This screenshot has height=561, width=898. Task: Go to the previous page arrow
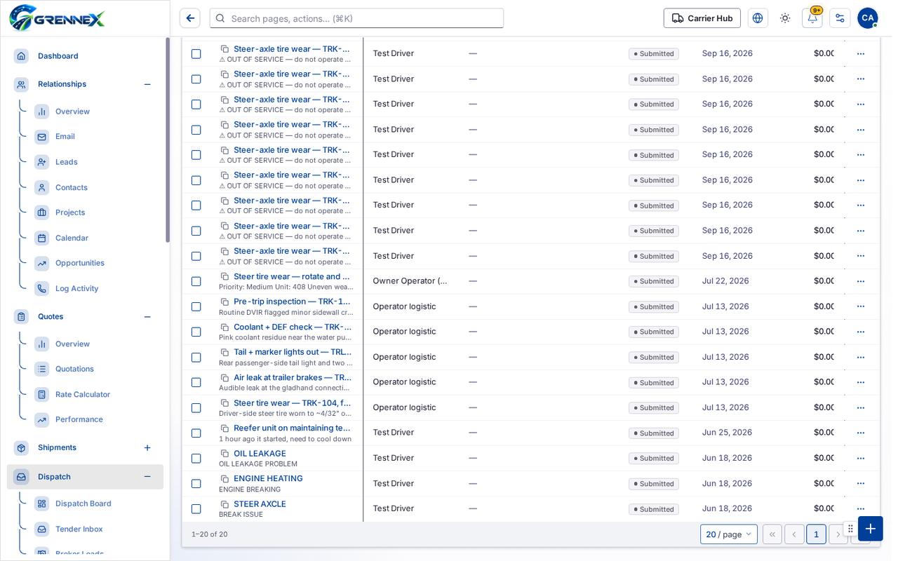(x=794, y=534)
